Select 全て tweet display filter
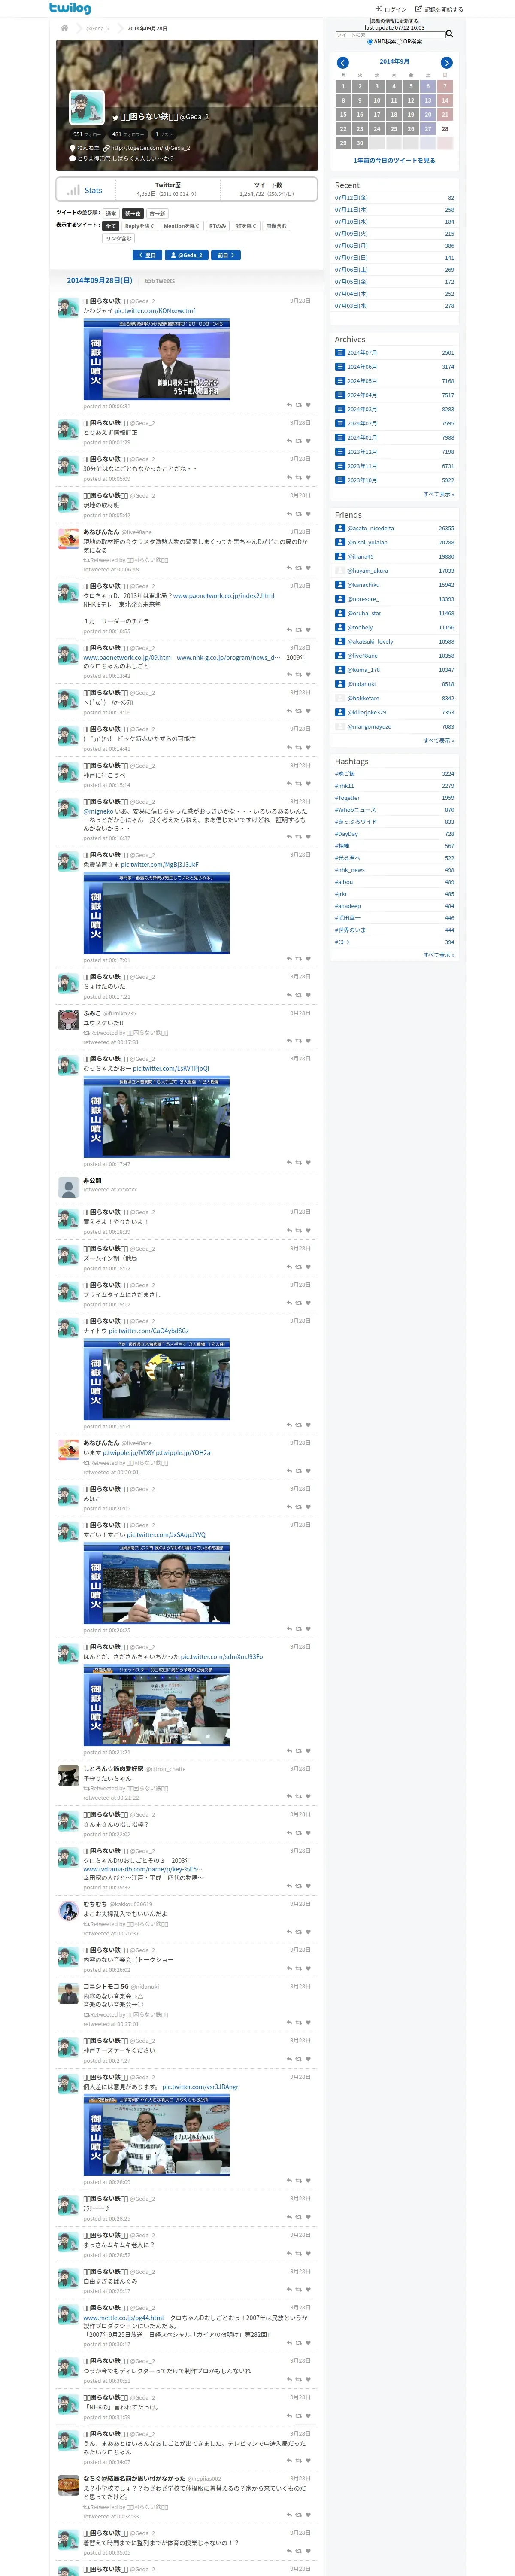Viewport: 515px width, 2576px height. click(111, 226)
